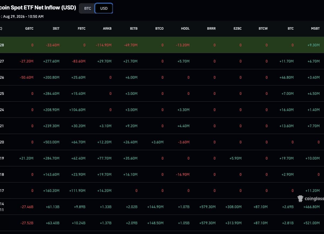Click the HODL column header
The width and height of the screenshot is (324, 234).
(185, 29)
